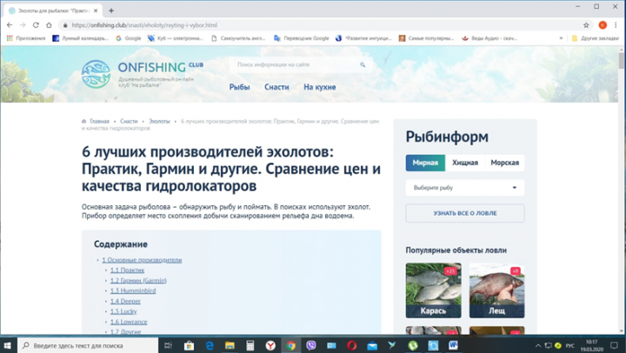The height and width of the screenshot is (353, 626).
Task: Open Task View on the taskbar
Action: [168, 345]
